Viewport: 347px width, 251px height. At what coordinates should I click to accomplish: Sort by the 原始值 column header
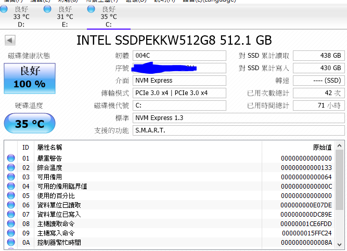[298, 147]
